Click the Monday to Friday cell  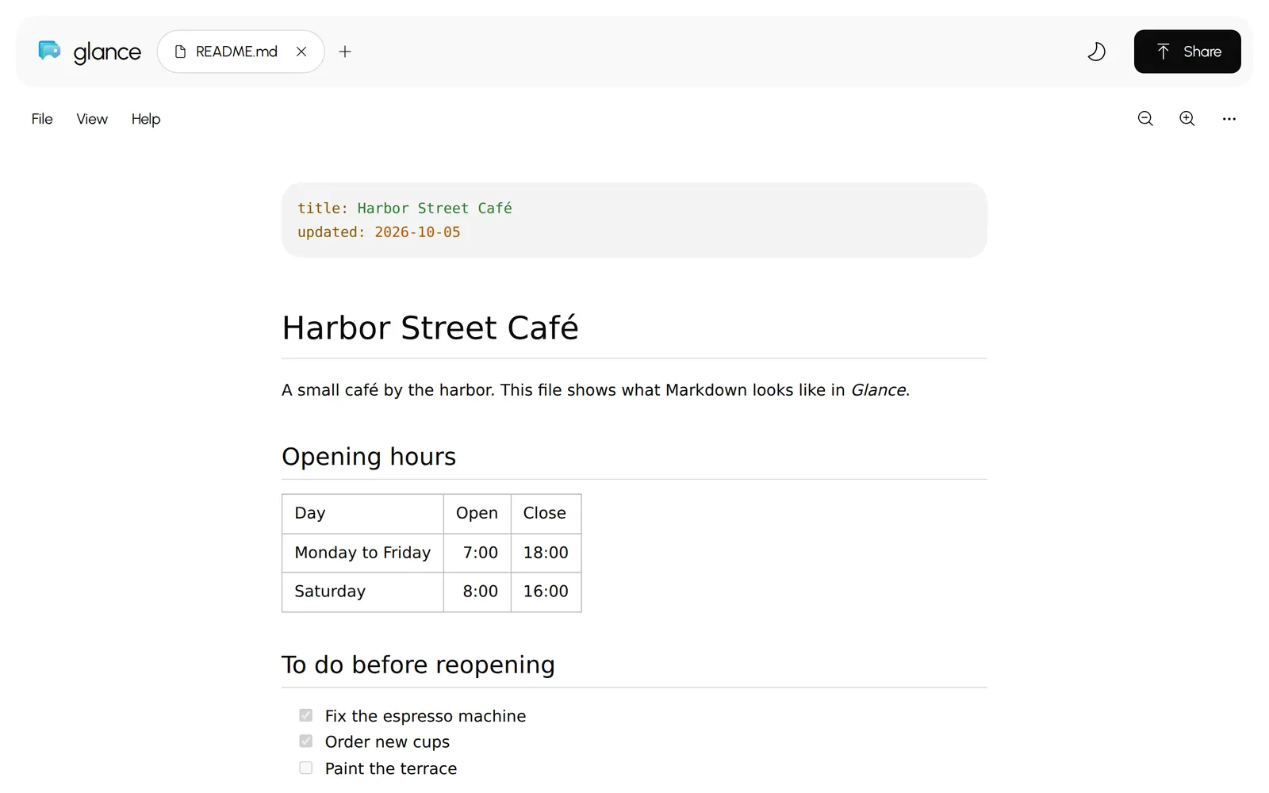coord(362,553)
